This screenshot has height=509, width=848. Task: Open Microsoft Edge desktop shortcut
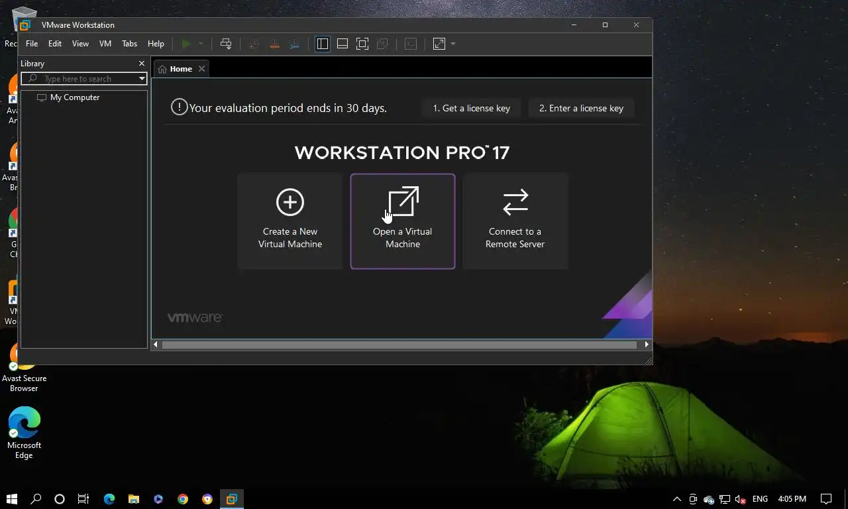point(25,433)
